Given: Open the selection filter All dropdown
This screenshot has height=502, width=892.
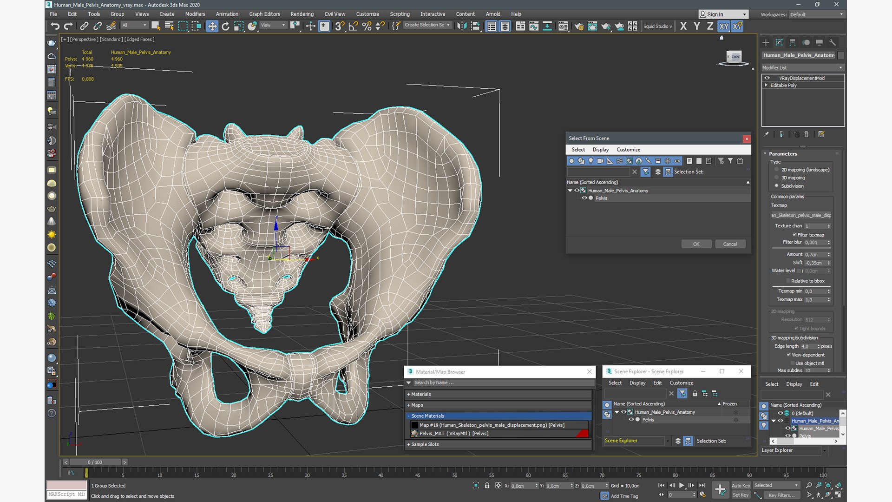Looking at the screenshot, I should pyautogui.click(x=134, y=25).
